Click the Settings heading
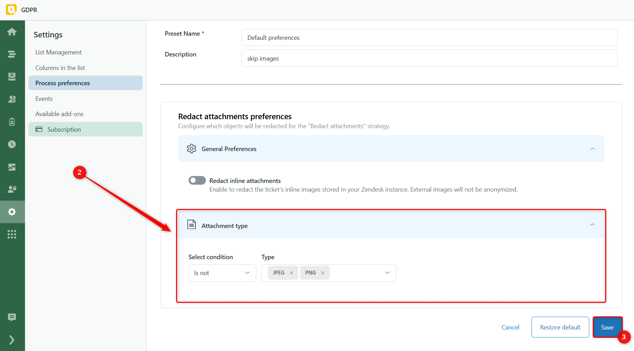This screenshot has height=351, width=634. click(x=48, y=35)
